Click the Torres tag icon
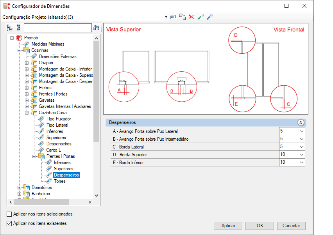Screen dimensions: 333x235 pos(49,181)
